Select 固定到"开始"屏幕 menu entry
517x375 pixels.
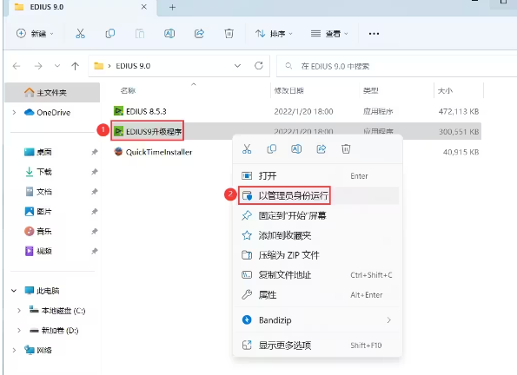(318, 215)
